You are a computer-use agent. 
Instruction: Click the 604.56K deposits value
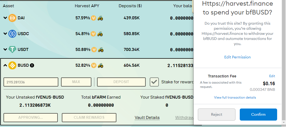point(131,65)
